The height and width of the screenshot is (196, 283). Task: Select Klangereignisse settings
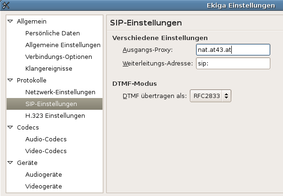[x=49, y=69]
